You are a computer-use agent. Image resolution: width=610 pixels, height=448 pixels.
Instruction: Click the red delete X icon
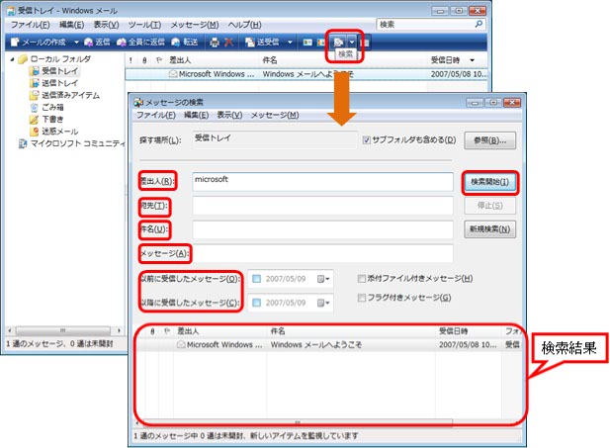[x=229, y=43]
